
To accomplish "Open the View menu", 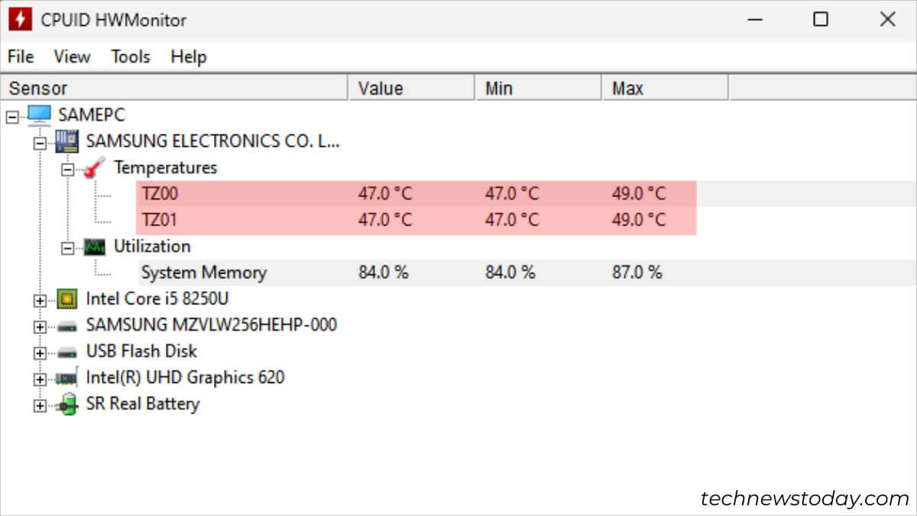I will [x=72, y=57].
